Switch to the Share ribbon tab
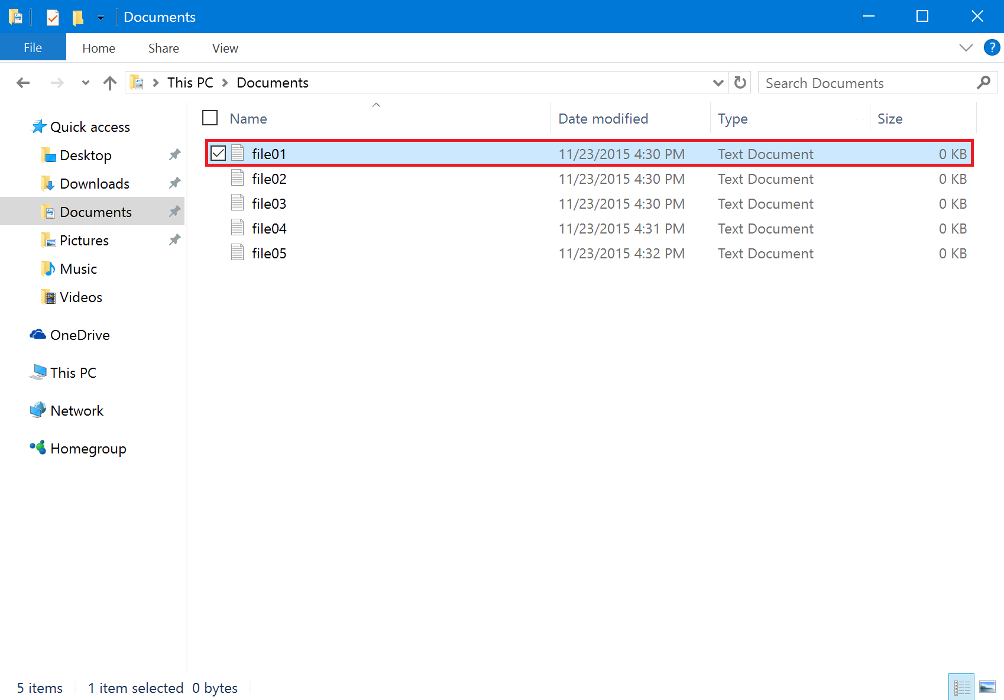Image resolution: width=1004 pixels, height=700 pixels. (x=164, y=48)
